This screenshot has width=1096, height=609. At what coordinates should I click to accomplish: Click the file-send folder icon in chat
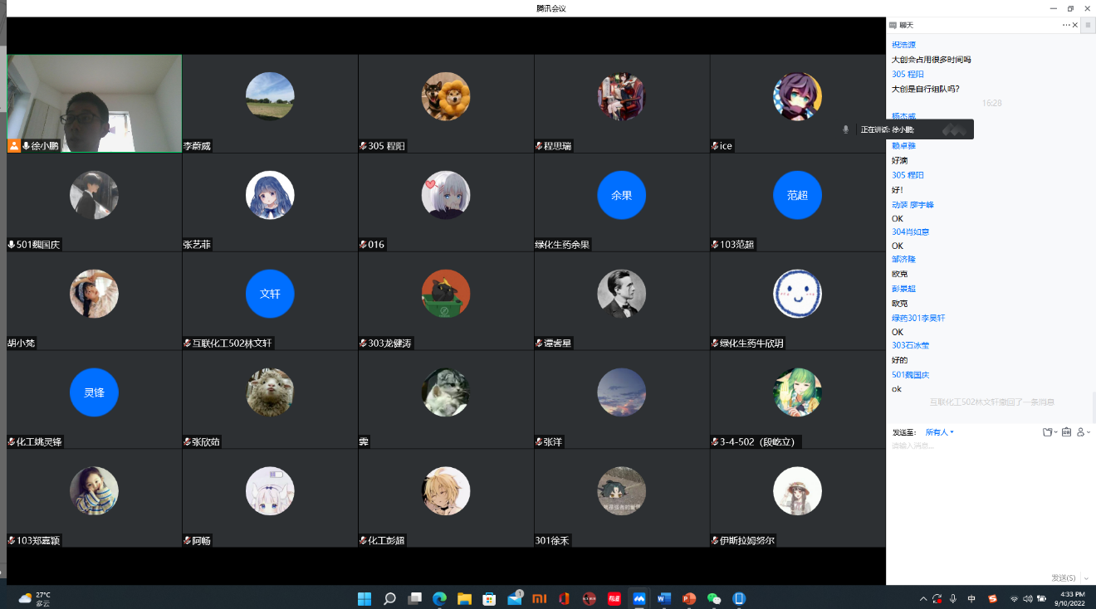1048,432
